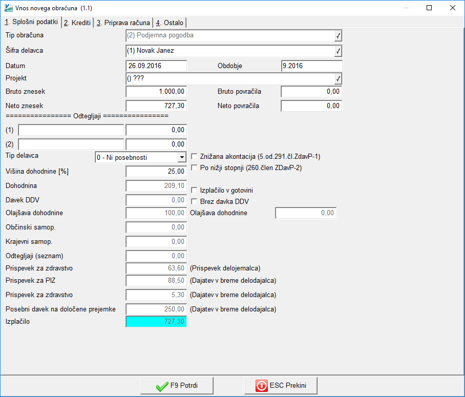Click the Krajevni samop. value field
The height and width of the screenshot is (397, 465).
click(156, 241)
